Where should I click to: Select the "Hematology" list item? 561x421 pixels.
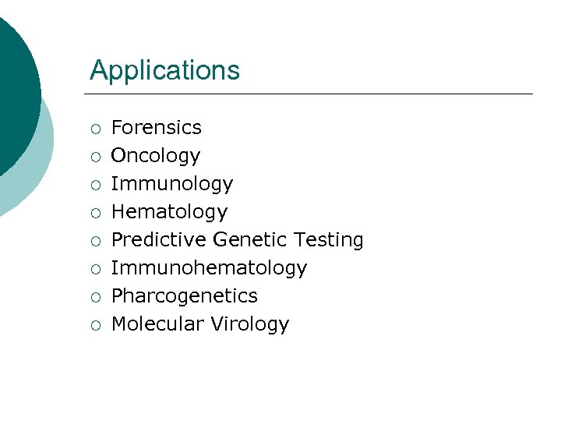(170, 211)
